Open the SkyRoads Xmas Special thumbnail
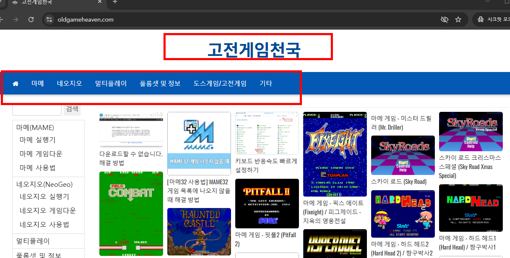 tap(471, 131)
